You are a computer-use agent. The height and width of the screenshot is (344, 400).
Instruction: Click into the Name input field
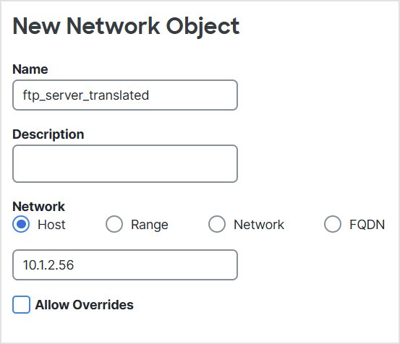pyautogui.click(x=125, y=95)
